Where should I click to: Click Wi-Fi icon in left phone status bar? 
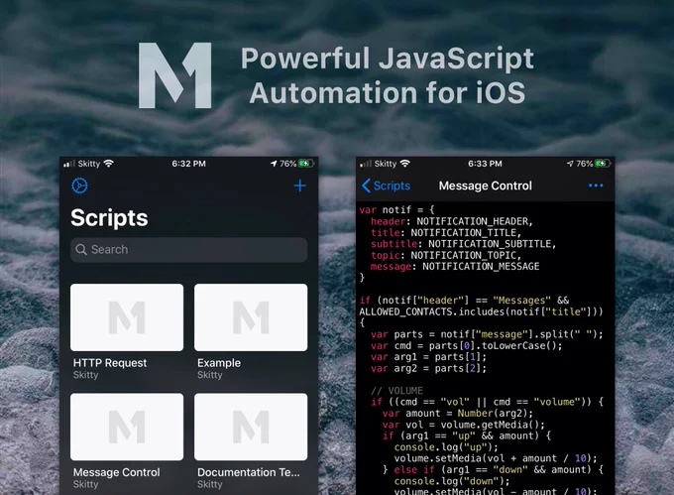tap(109, 164)
